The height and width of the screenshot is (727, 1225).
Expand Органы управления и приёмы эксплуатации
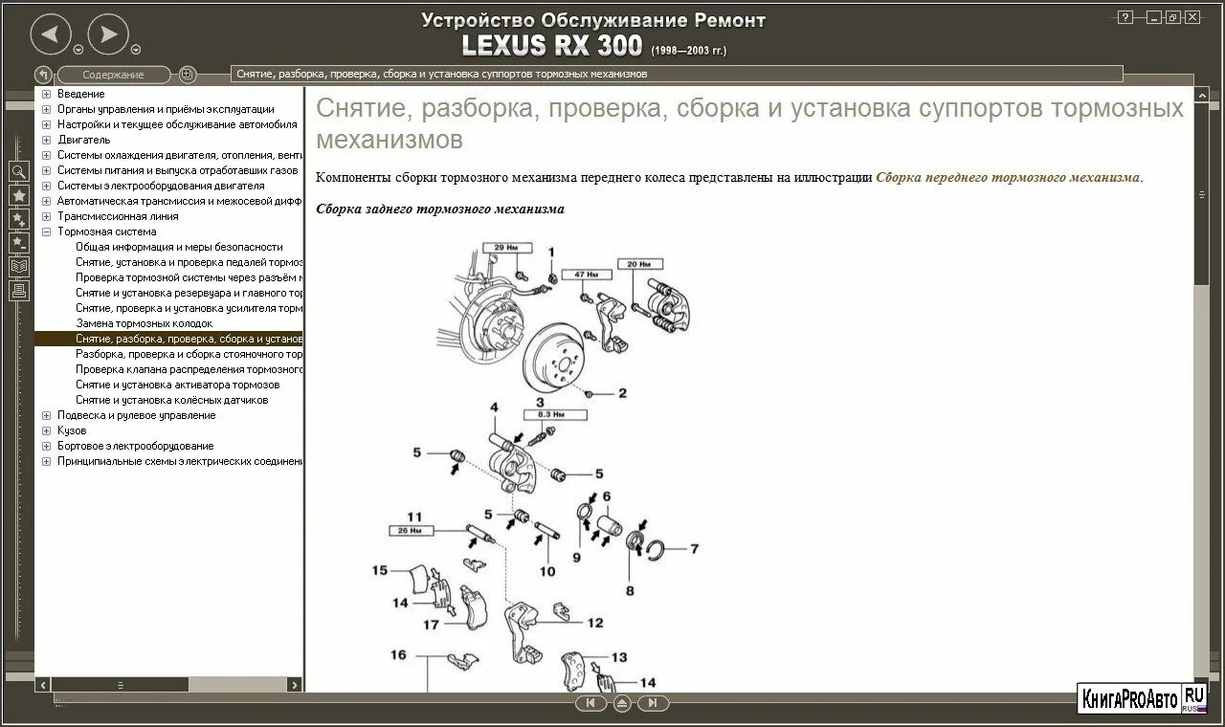(46, 109)
